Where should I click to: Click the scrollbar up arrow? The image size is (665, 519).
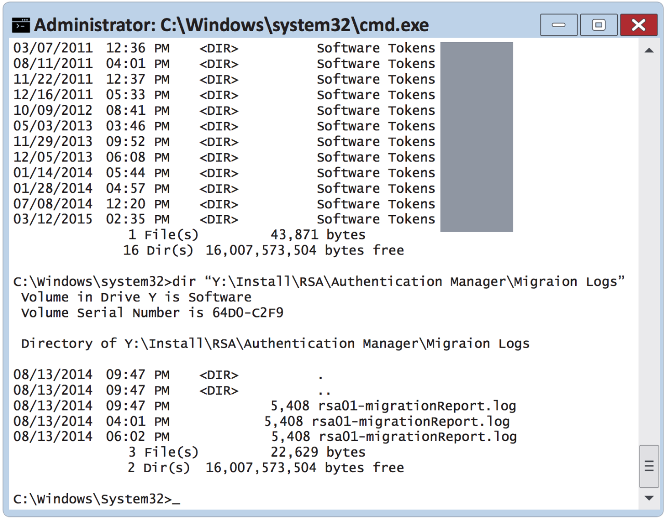[649, 50]
